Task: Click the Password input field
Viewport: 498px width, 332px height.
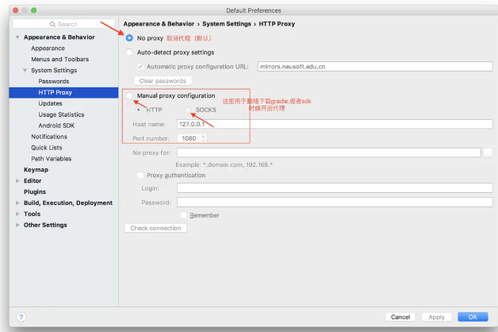Action: [335, 203]
